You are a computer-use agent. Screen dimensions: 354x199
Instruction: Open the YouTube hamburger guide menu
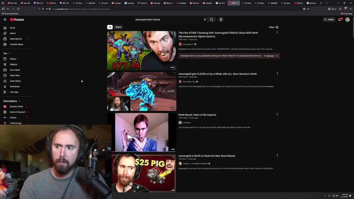click(x=5, y=20)
